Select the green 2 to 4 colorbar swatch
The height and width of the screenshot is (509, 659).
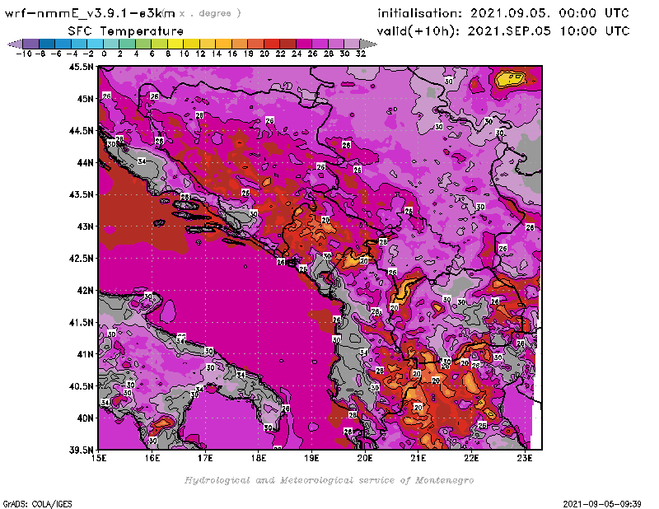click(128, 44)
